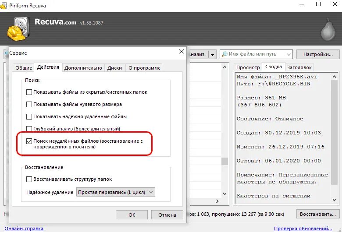Image resolution: width=342 pixels, height=232 pixels.
Task: Switch to the Общие tab
Action: [x=24, y=68]
